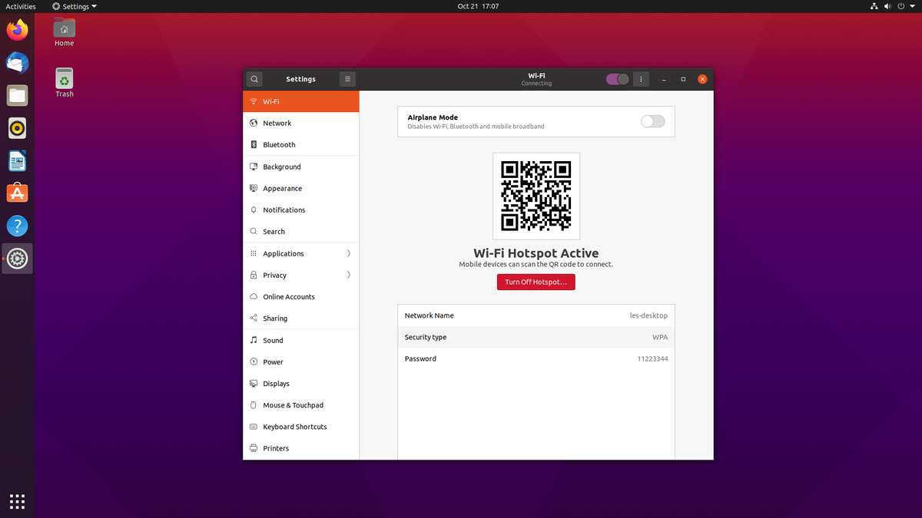Screen dimensions: 922x518
Task: Click the Settings gear in the dock
Action: pyautogui.click(x=17, y=259)
